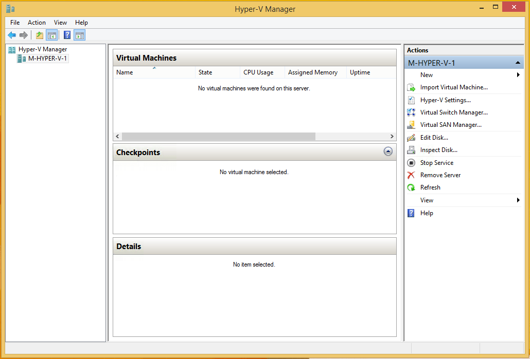
Task: Choose Inspect Disk... action
Action: tap(439, 150)
